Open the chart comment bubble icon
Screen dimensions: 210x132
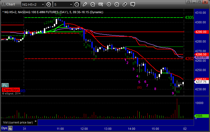132,4
